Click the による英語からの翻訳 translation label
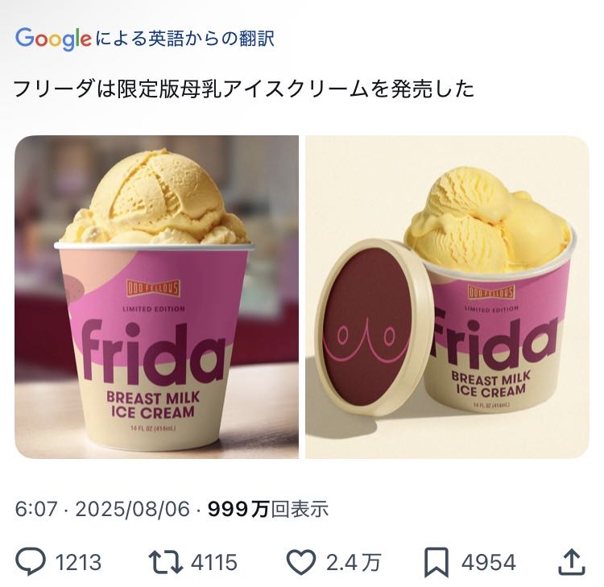Screen dimensions: 604x587 (x=185, y=39)
